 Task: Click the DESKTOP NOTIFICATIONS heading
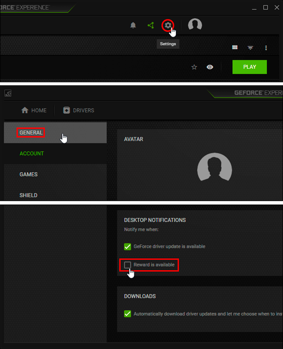(x=155, y=220)
